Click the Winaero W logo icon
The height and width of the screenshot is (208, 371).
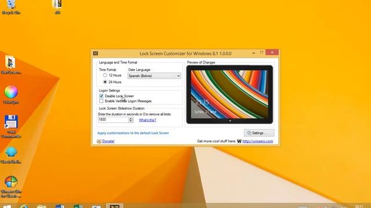tap(239, 141)
